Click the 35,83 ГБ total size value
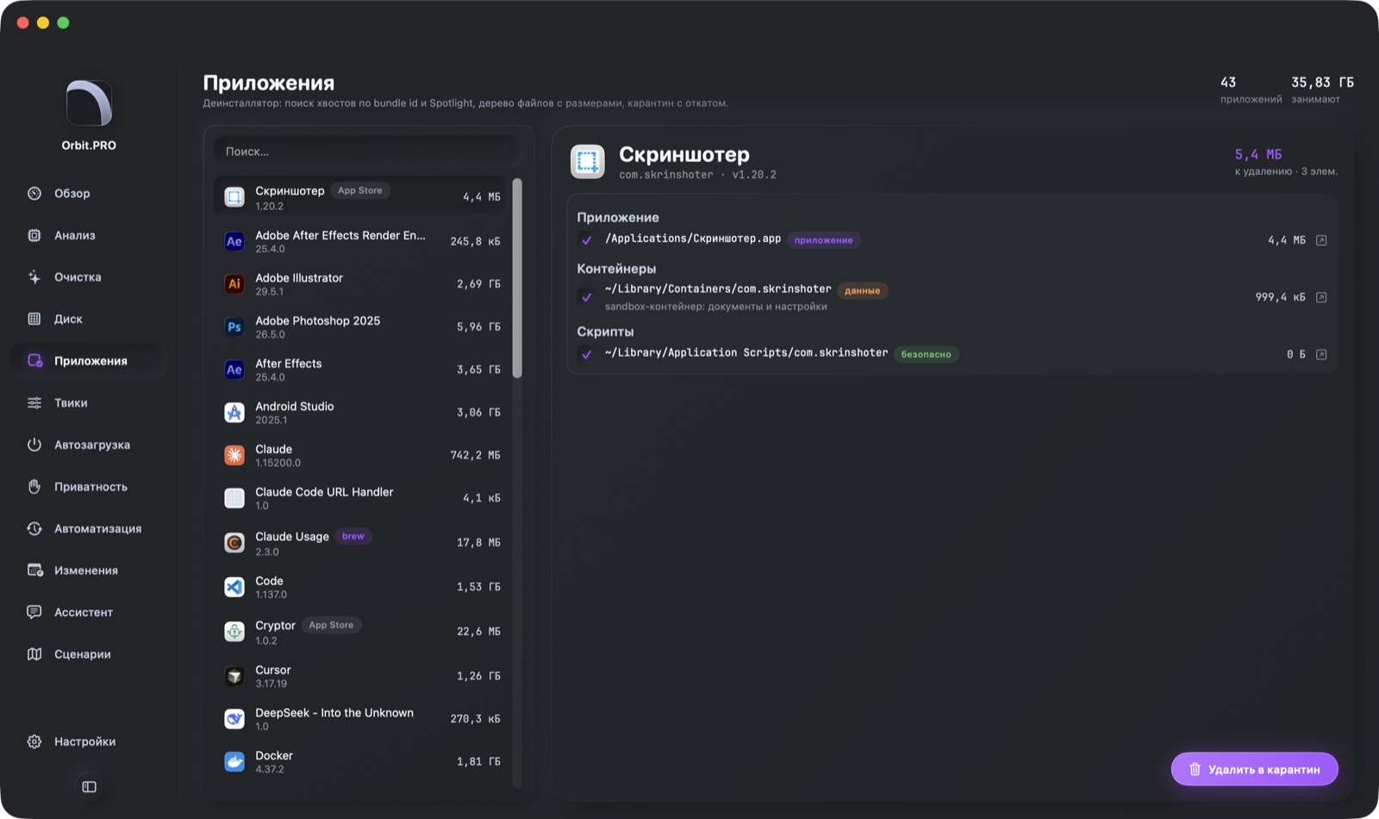The image size is (1379, 819). (1322, 83)
